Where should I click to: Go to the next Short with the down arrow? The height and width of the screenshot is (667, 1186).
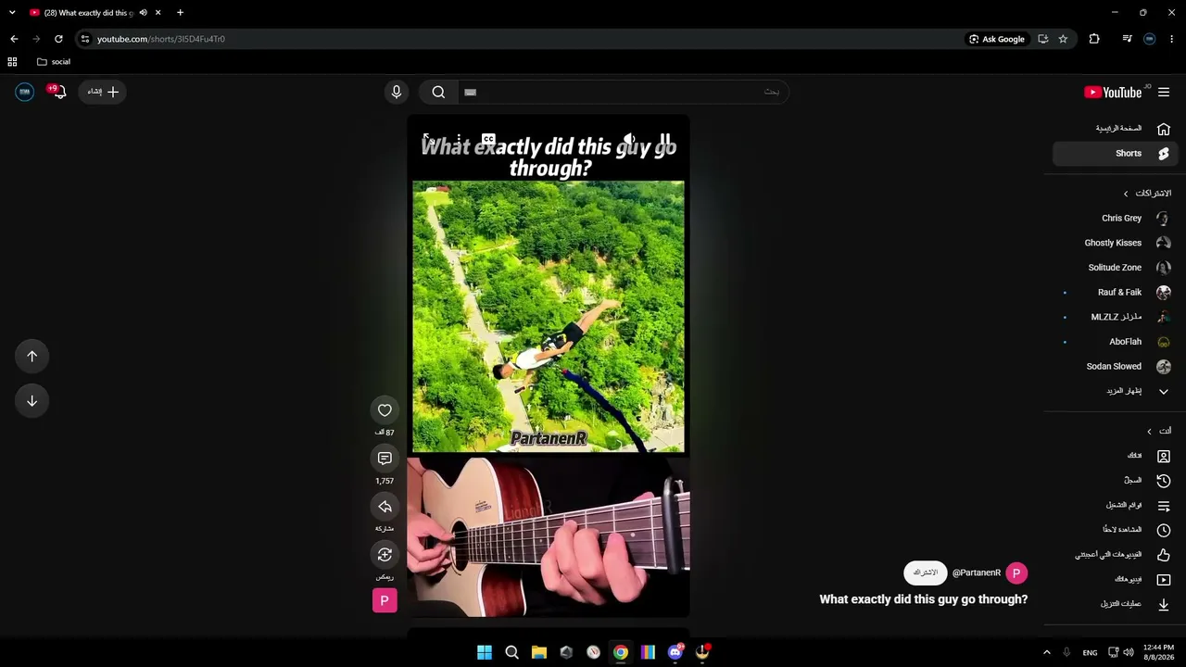(32, 401)
